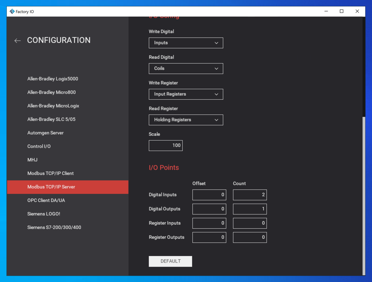Click the Count column header
Viewport: 372px width, 282px height.
tap(239, 183)
